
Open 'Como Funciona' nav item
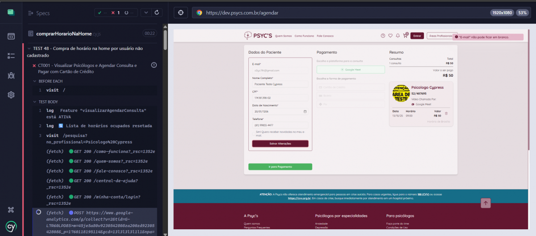coord(304,36)
